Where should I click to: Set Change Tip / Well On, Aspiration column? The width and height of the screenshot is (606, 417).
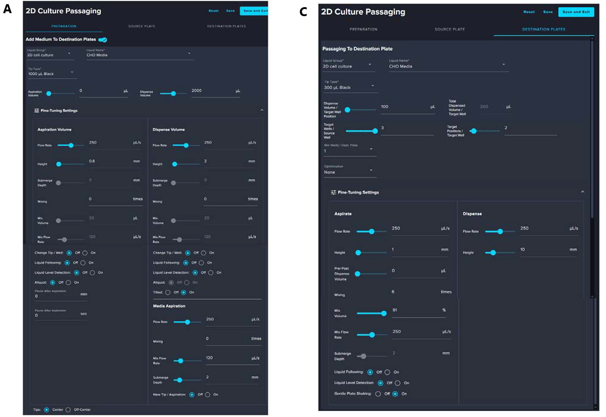tap(85, 253)
